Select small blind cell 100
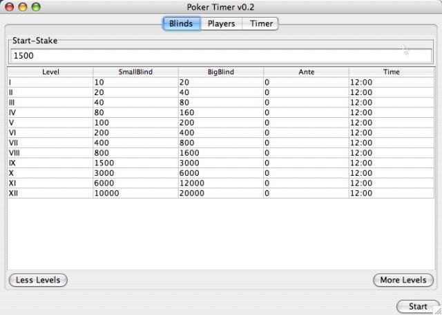Screen dimensions: 442x315 pos(135,123)
